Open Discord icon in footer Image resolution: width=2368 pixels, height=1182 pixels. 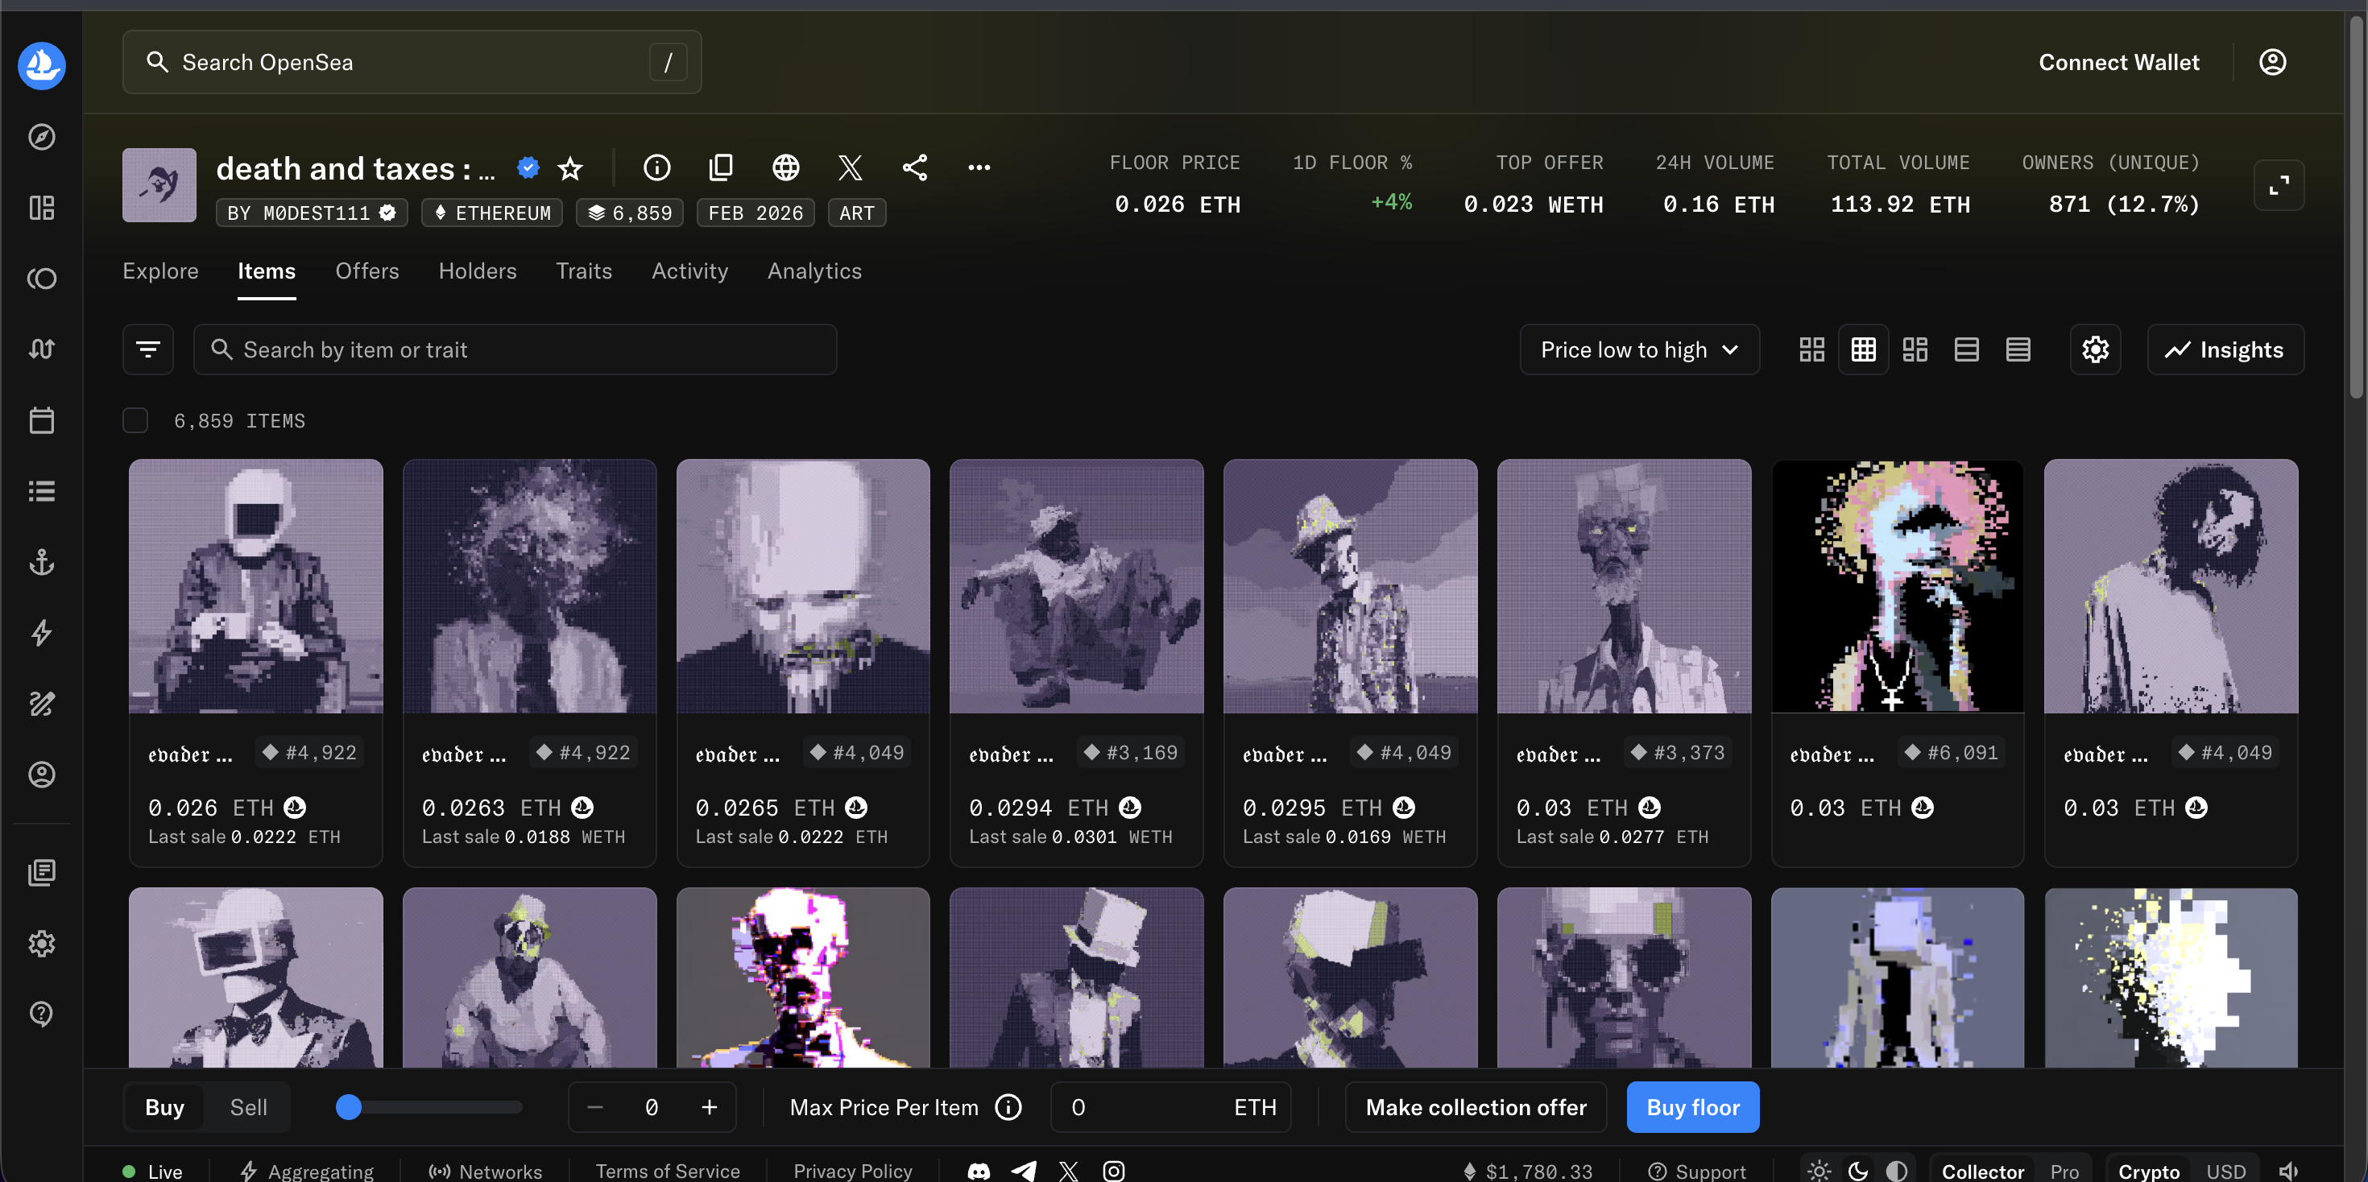tap(979, 1171)
